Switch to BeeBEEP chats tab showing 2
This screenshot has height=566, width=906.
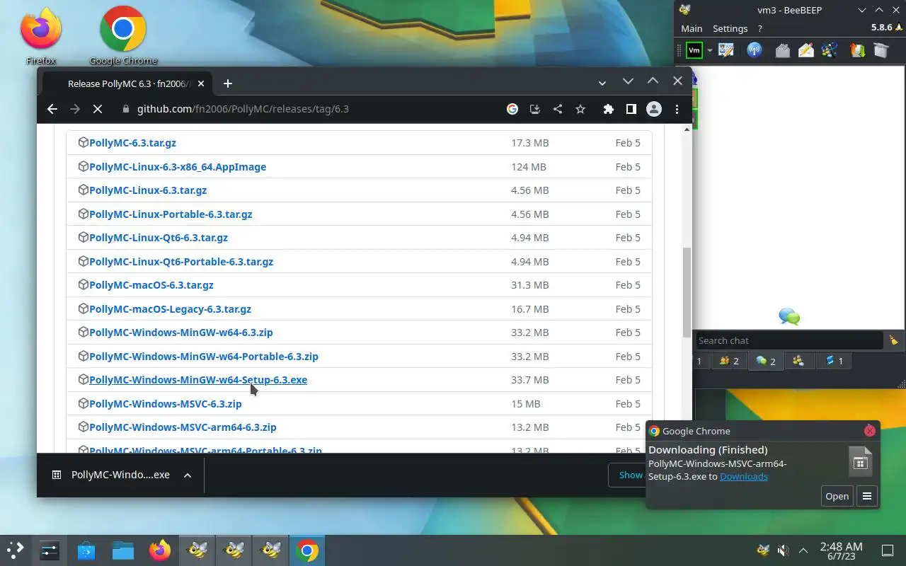pyautogui.click(x=765, y=361)
